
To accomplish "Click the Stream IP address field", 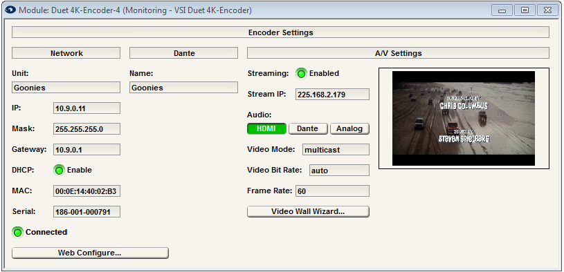I will [332, 95].
